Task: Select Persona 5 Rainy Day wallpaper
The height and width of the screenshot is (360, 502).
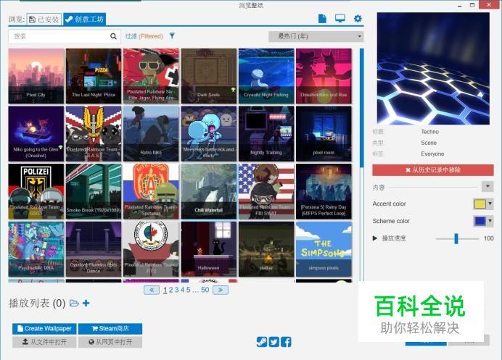Action: 324,191
